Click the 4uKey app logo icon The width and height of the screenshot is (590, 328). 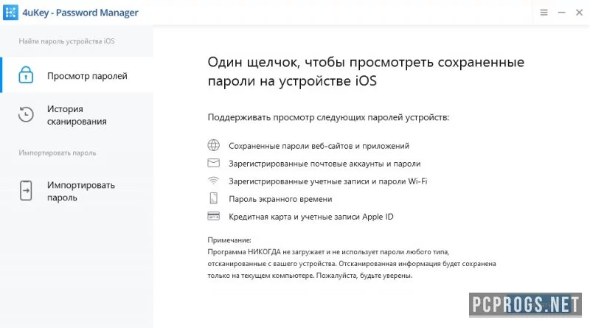pyautogui.click(x=10, y=13)
